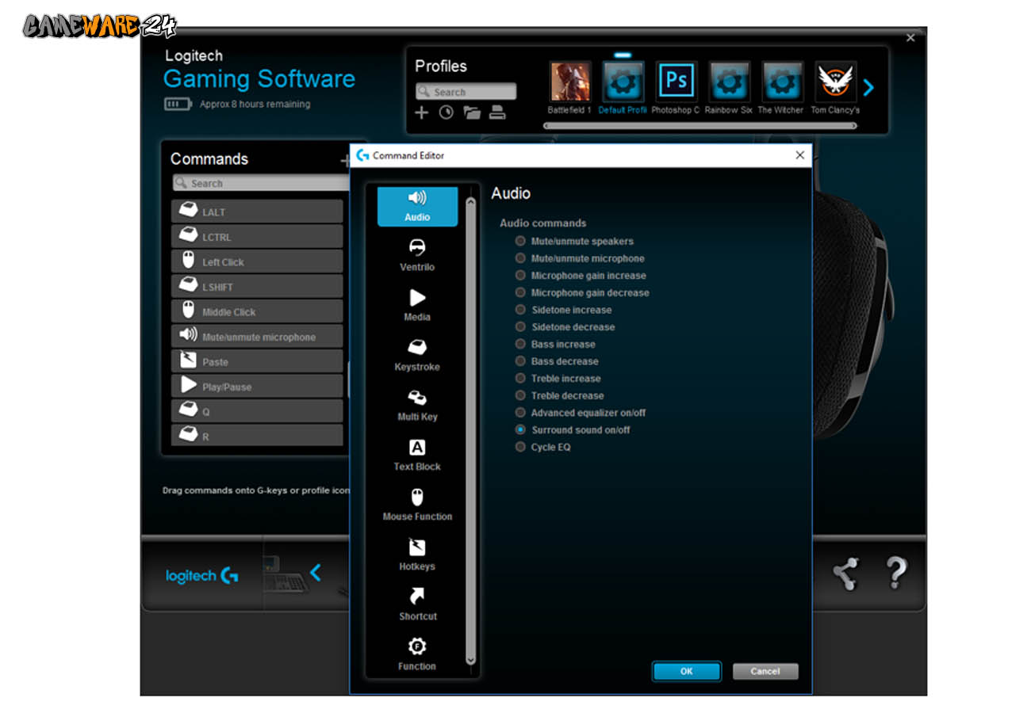This screenshot has width=1031, height=713.
Task: Open the Ventrilo command category
Action: tap(417, 256)
